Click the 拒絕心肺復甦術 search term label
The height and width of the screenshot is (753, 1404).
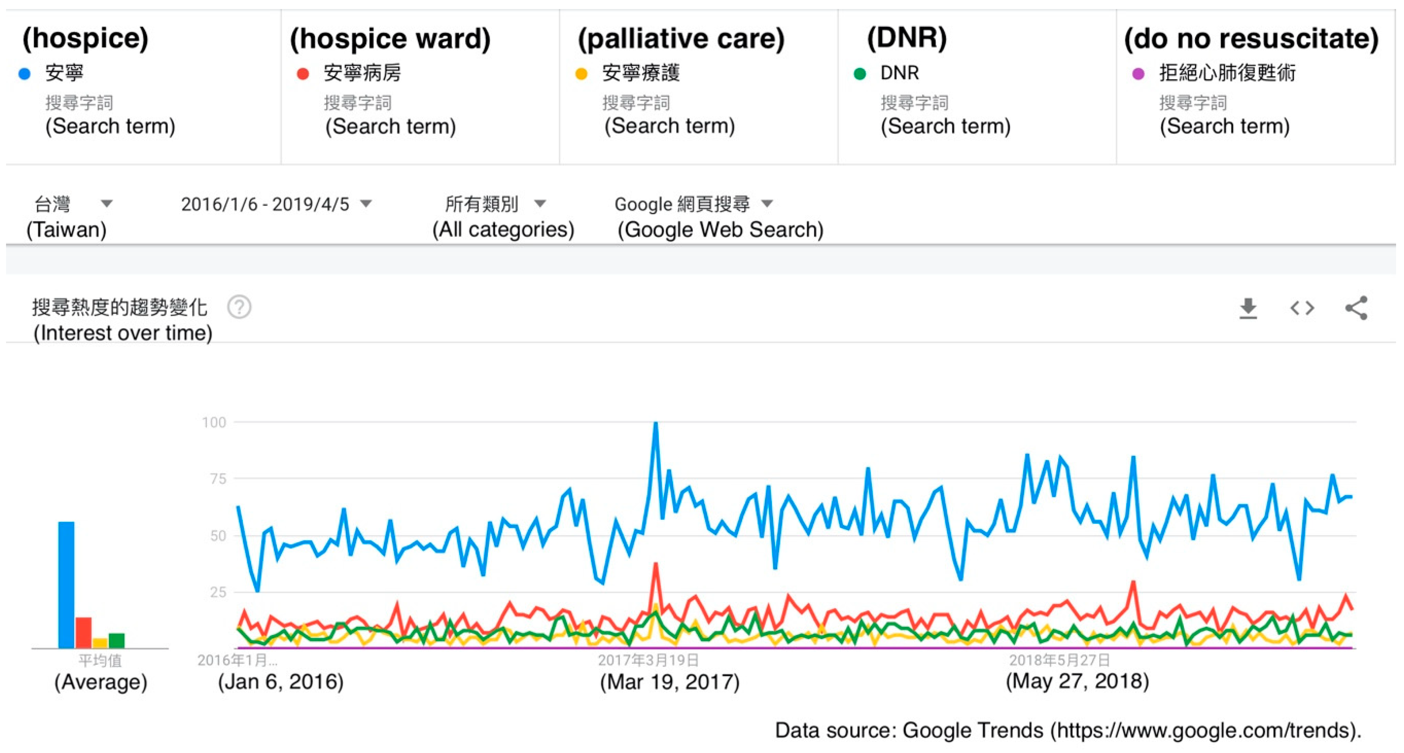click(x=1227, y=73)
